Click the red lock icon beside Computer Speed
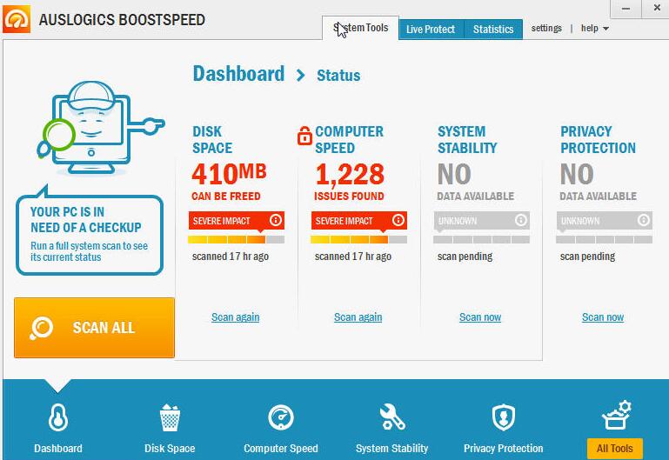The height and width of the screenshot is (460, 669). pos(304,136)
